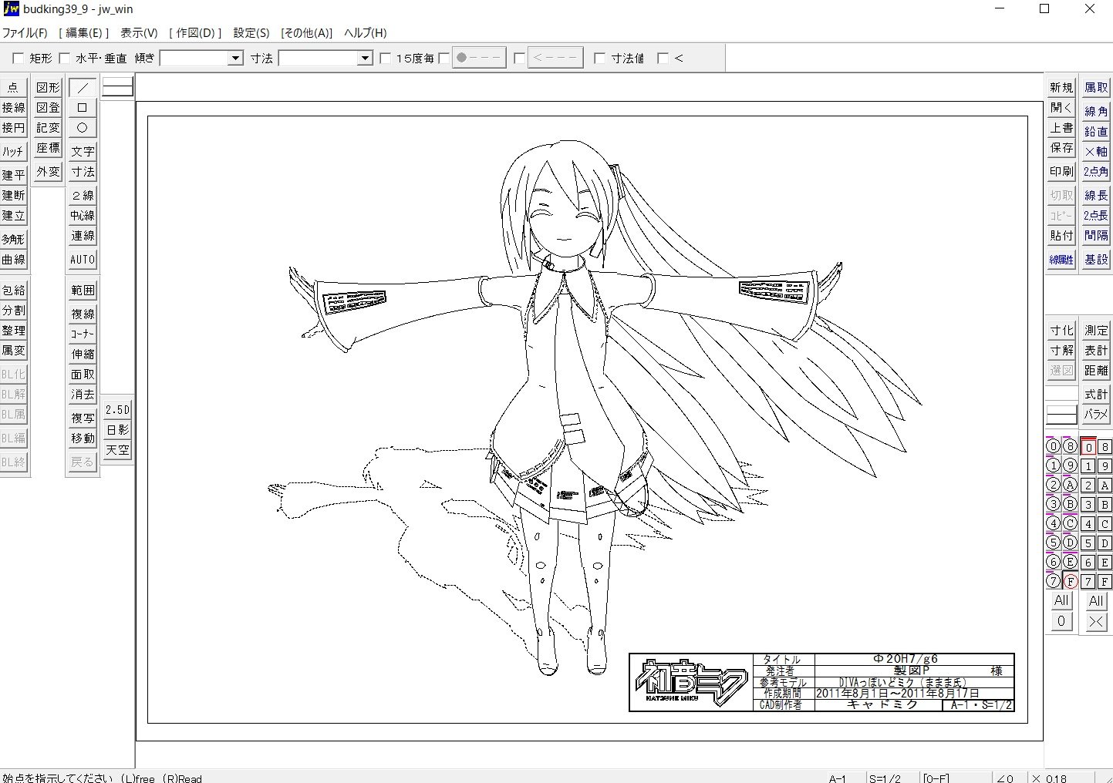Select the 移動 move tool
The width and height of the screenshot is (1113, 783).
[83, 438]
